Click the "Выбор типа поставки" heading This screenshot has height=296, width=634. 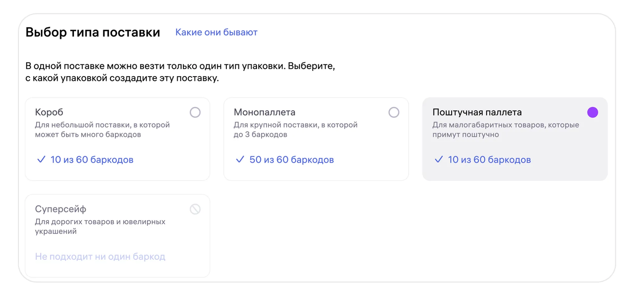click(x=93, y=32)
